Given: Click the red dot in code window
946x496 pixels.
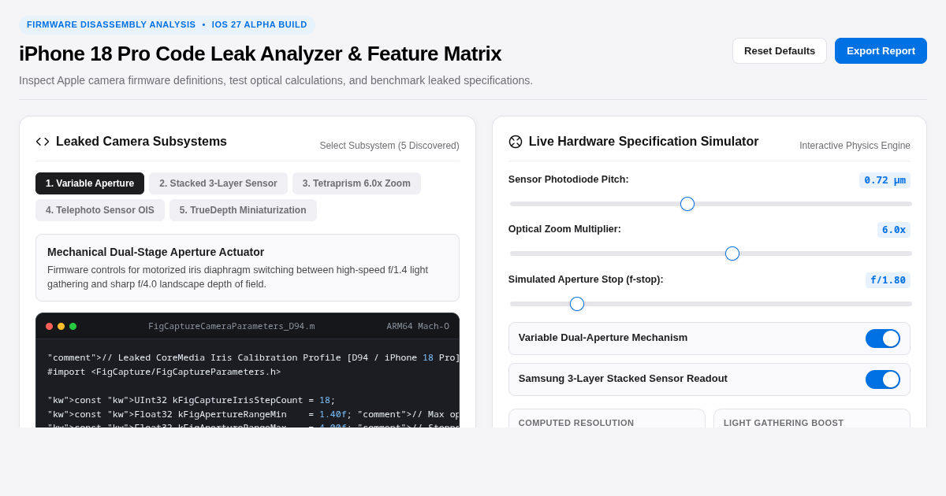Looking at the screenshot, I should (x=49, y=326).
